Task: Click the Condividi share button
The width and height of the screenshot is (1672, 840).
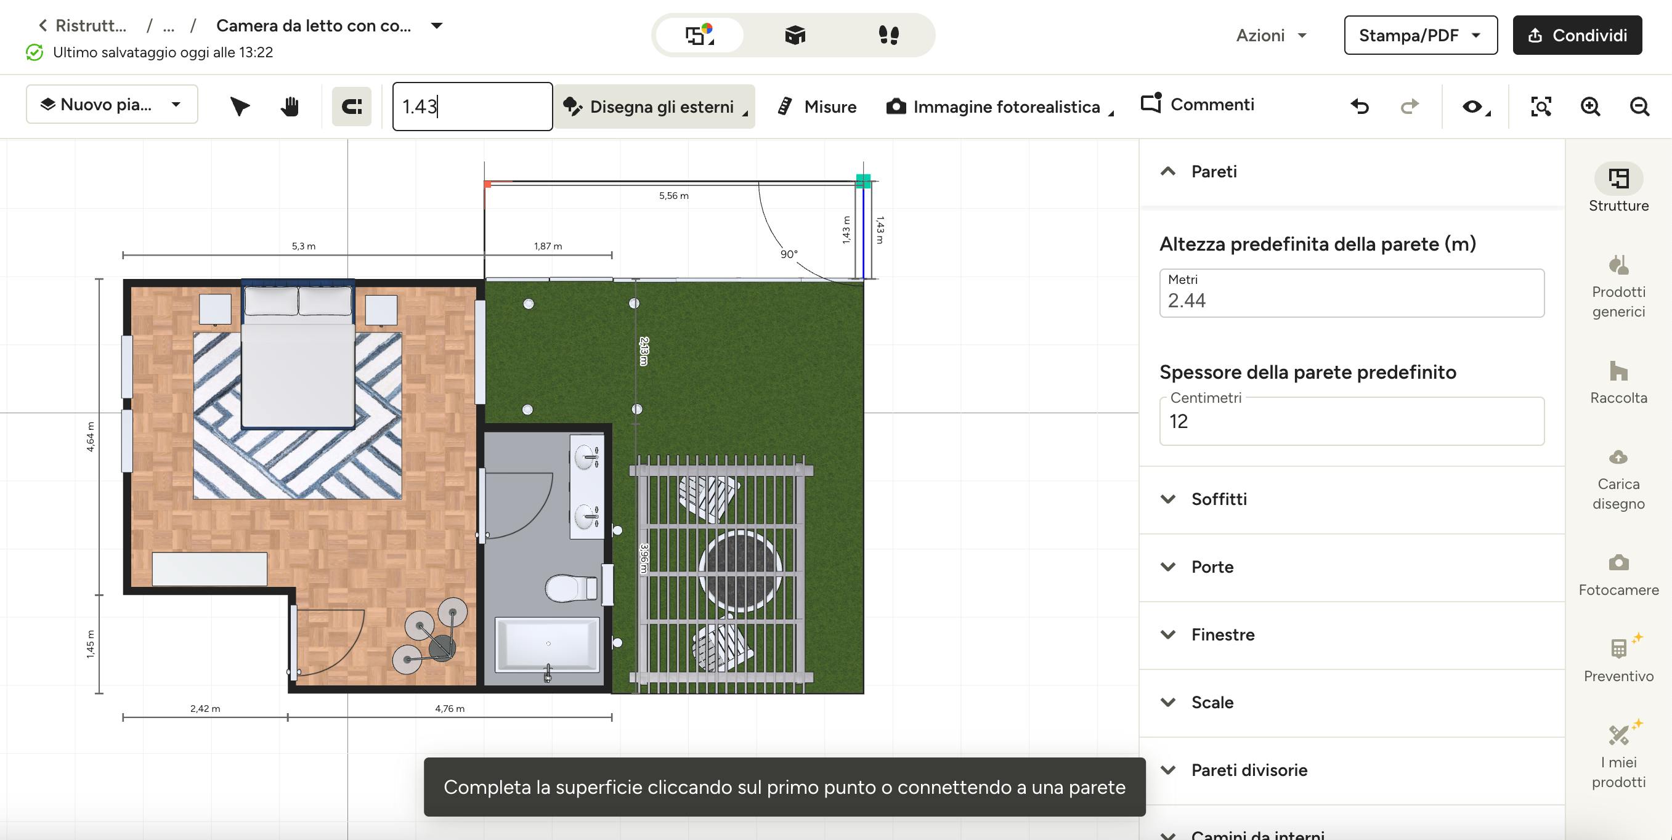Action: [x=1577, y=35]
